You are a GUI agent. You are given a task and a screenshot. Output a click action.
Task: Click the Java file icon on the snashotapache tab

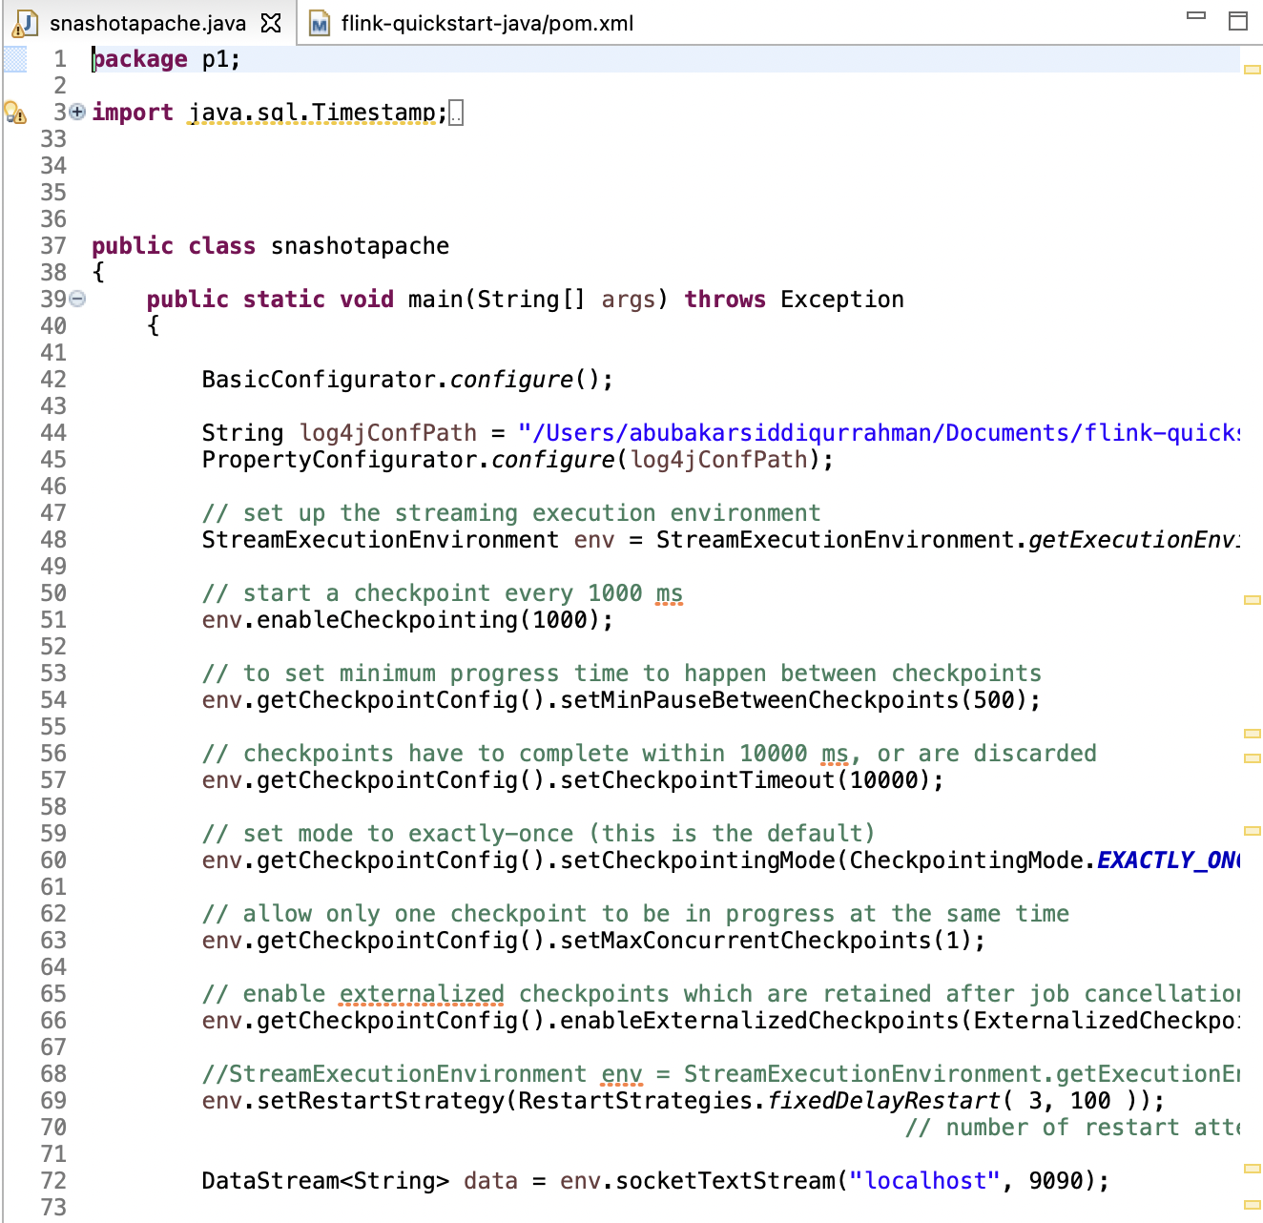point(26,23)
